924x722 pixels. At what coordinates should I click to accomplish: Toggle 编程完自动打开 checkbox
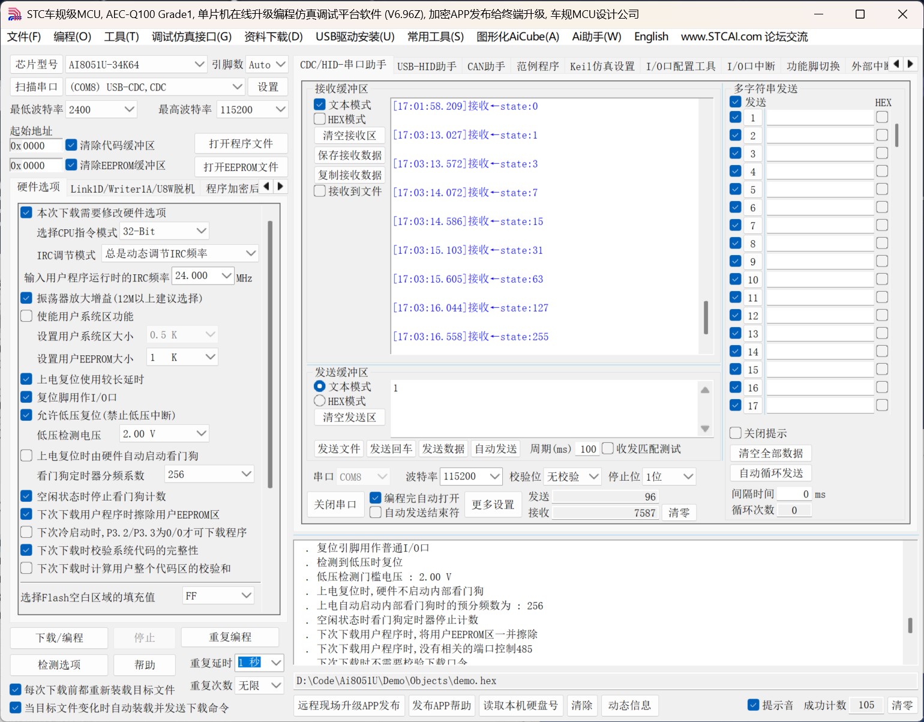(376, 498)
